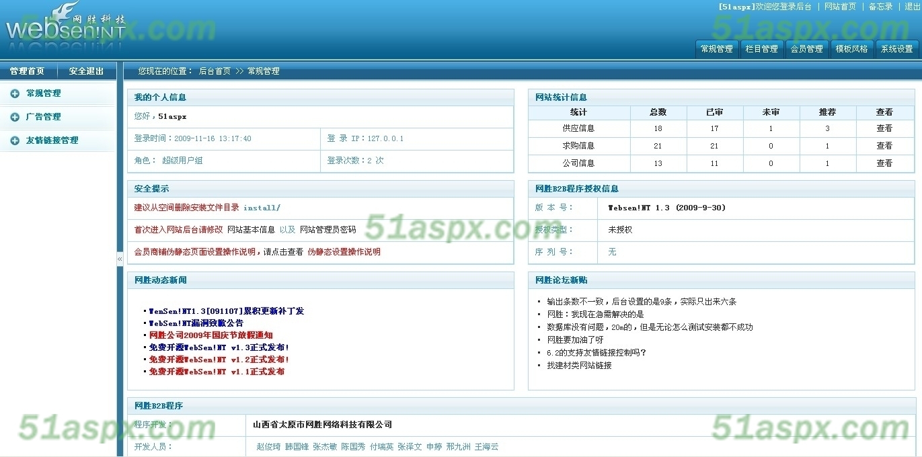Open forum post 6.2的支持友情链接控制吗？
The width and height of the screenshot is (922, 457).
pyautogui.click(x=596, y=353)
